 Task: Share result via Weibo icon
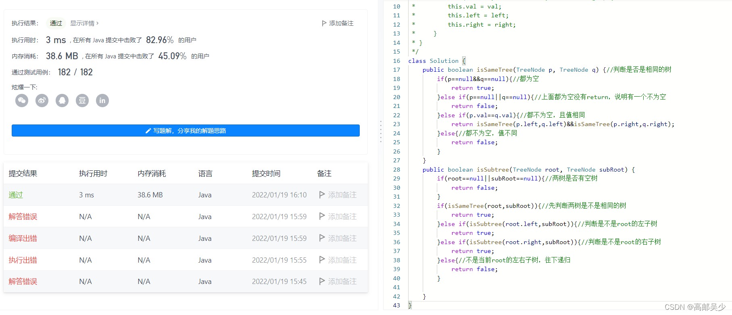point(42,100)
